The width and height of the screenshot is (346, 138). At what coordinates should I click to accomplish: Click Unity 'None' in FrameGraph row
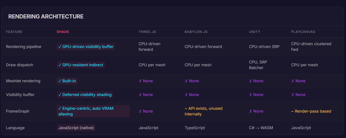256,111
